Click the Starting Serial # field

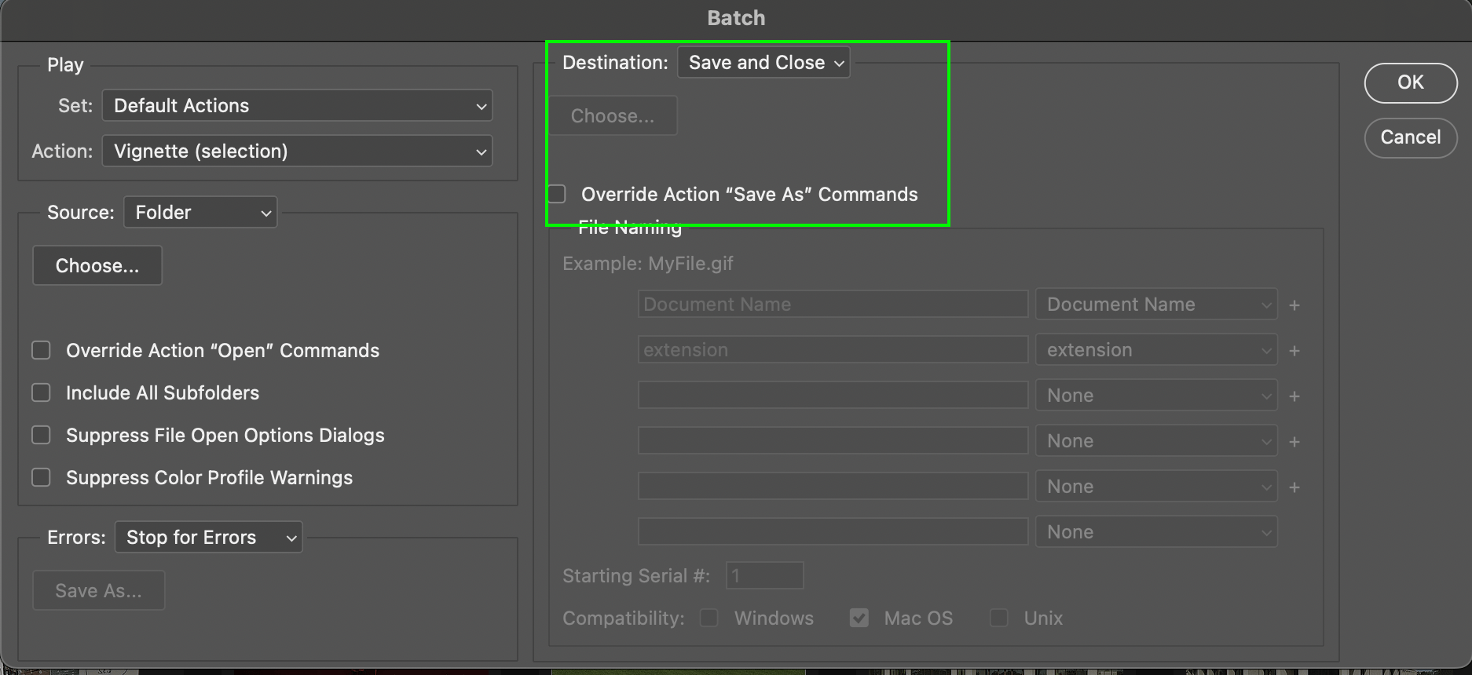[765, 576]
